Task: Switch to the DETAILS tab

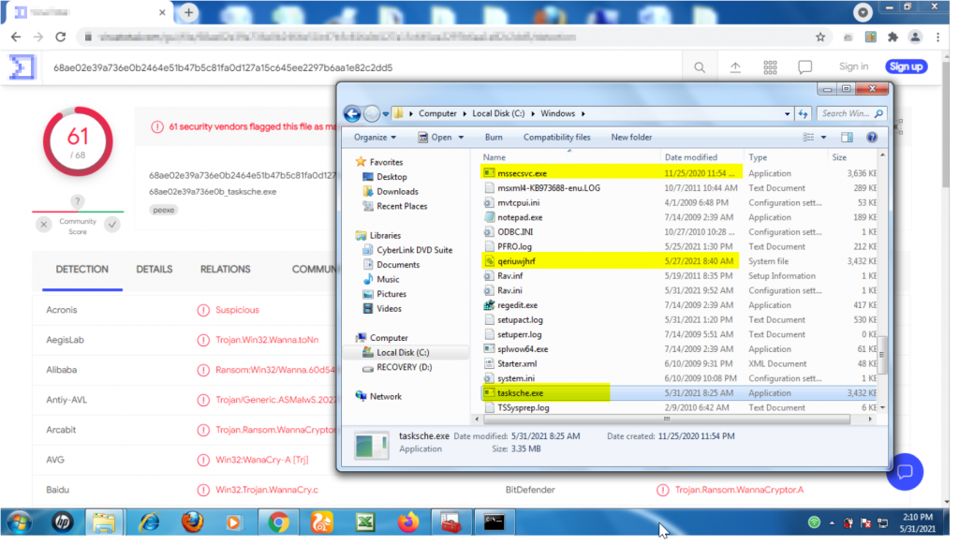Action: tap(155, 272)
